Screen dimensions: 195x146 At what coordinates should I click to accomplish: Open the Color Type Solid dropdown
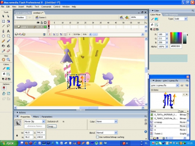(186, 19)
